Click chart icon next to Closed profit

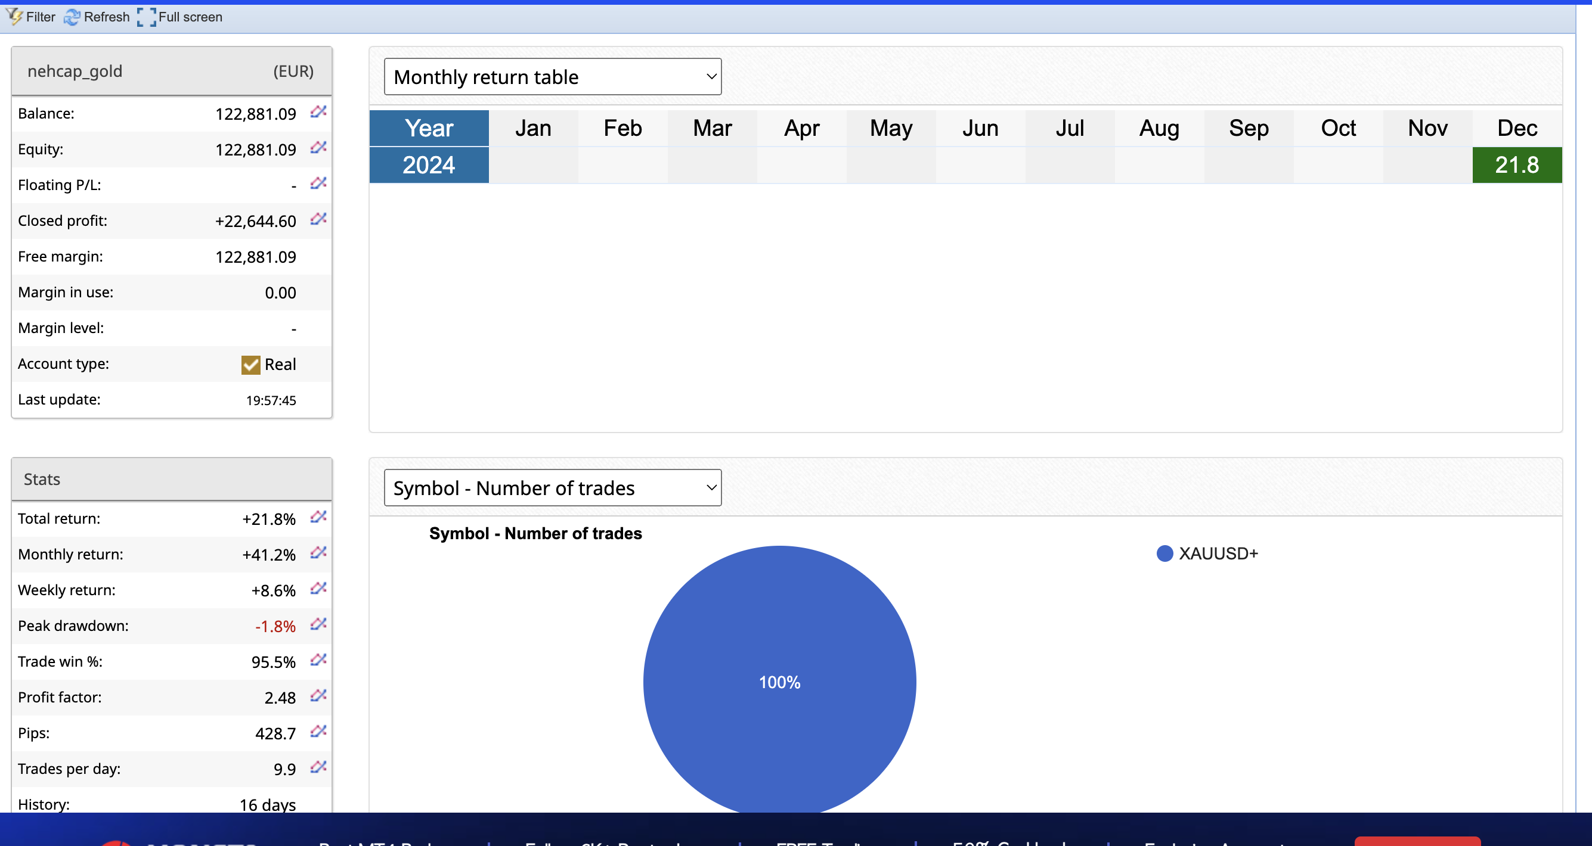318,219
